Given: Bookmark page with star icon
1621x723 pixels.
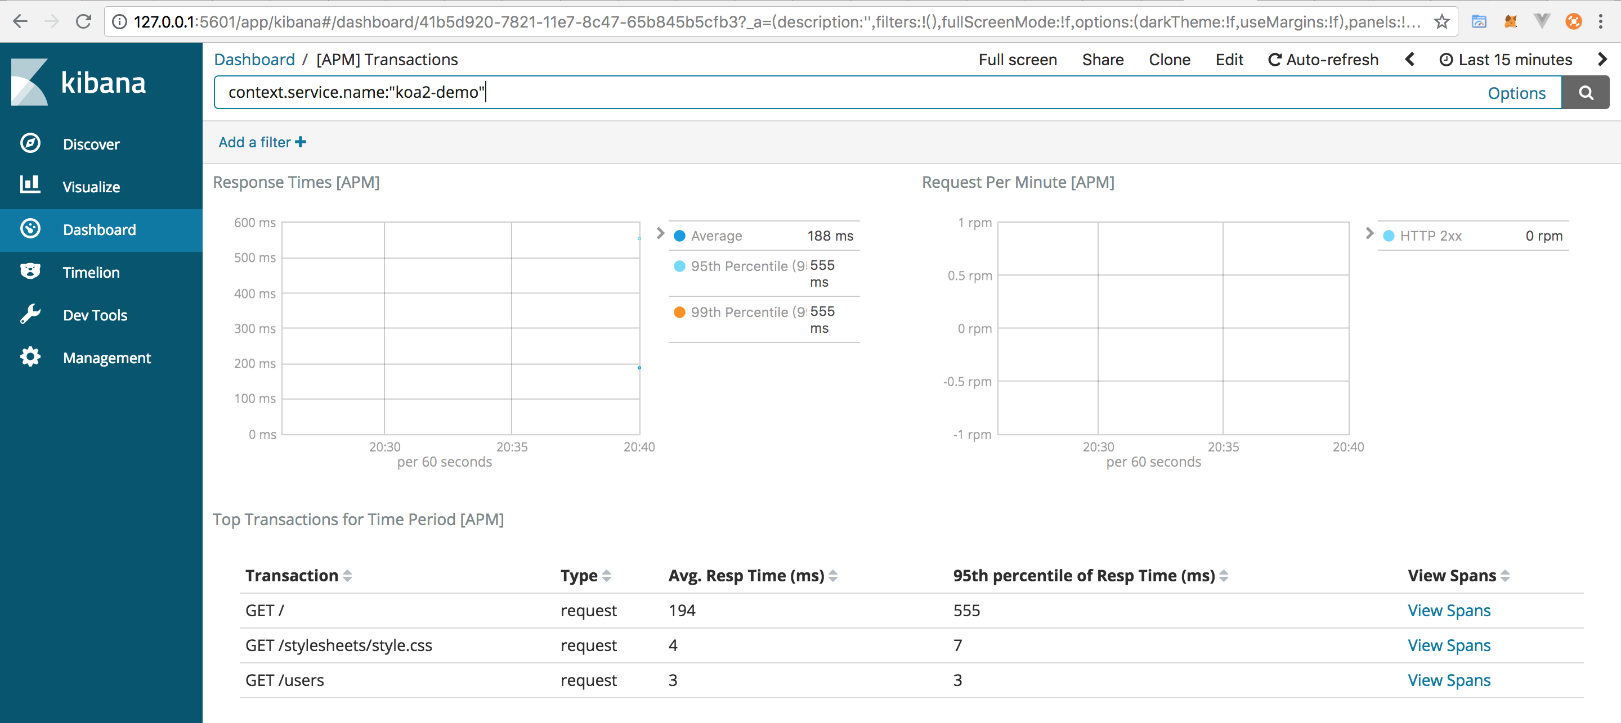Looking at the screenshot, I should [1441, 22].
